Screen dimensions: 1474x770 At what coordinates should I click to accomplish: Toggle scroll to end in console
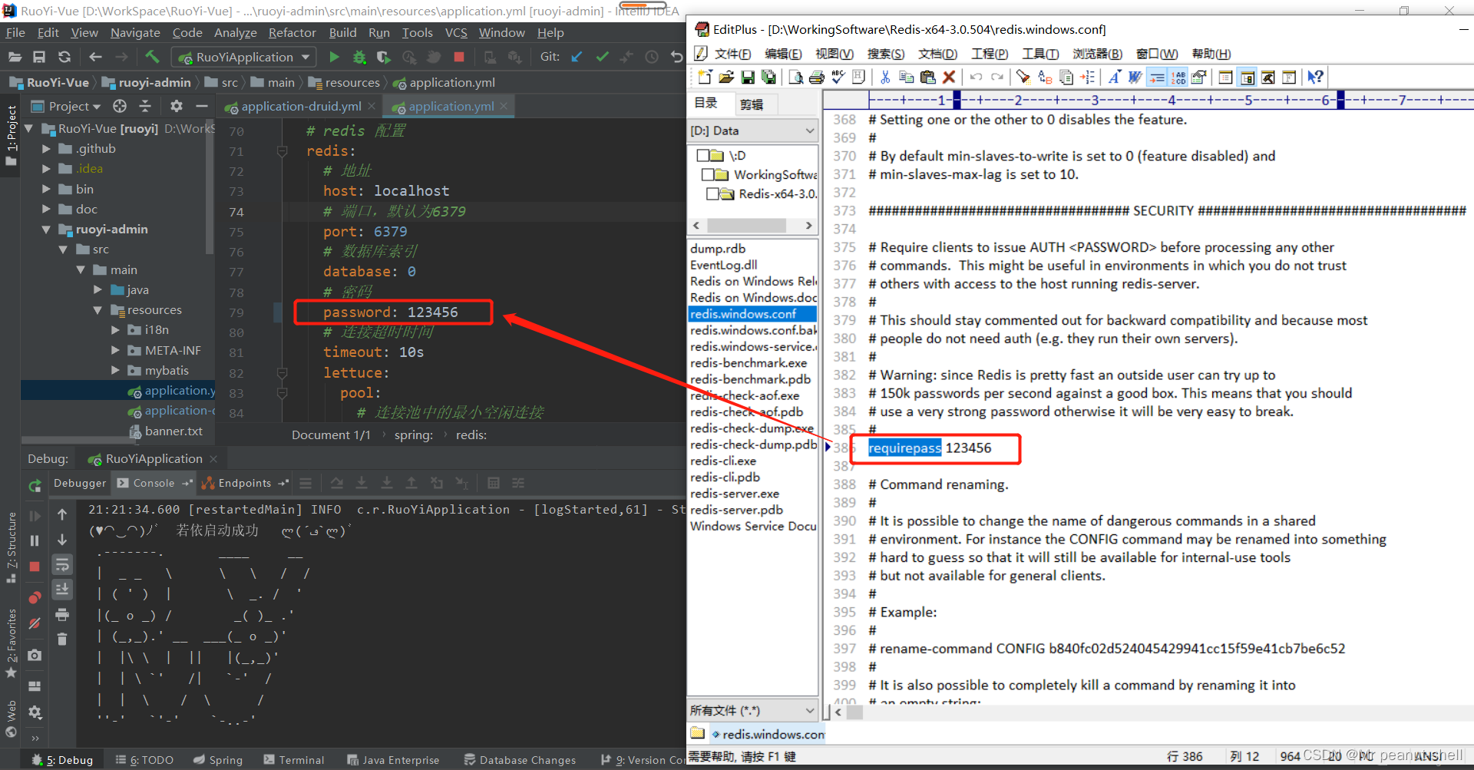(62, 590)
